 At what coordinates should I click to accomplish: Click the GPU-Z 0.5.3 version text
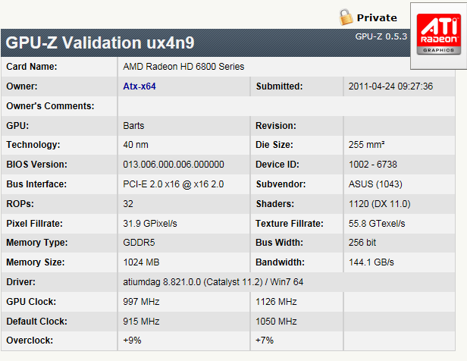click(x=381, y=36)
